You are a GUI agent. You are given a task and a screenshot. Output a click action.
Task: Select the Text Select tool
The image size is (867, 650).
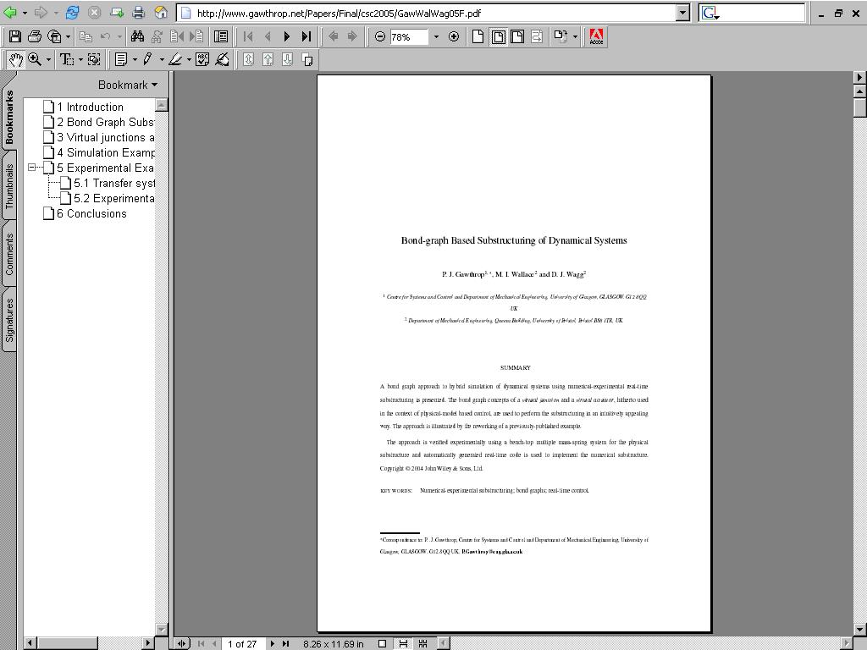point(67,59)
